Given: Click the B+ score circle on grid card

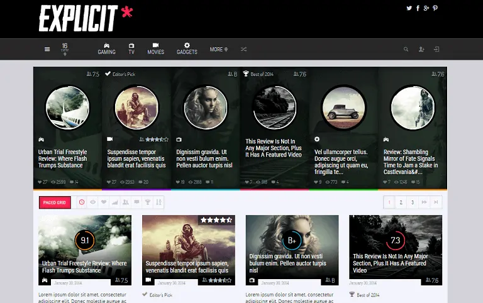Looking at the screenshot, I should 292,240.
